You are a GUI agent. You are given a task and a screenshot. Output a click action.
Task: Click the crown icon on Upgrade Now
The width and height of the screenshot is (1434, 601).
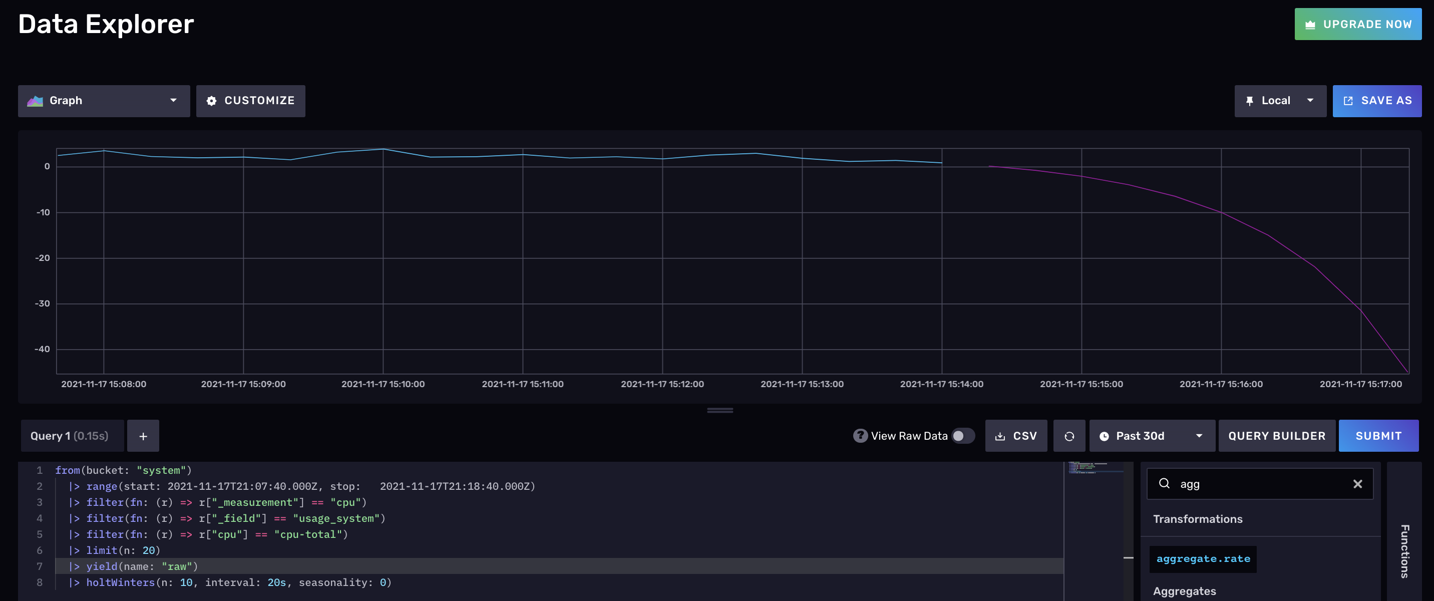(x=1309, y=24)
